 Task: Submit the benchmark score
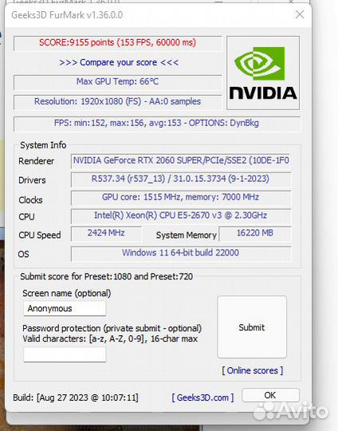[252, 327]
